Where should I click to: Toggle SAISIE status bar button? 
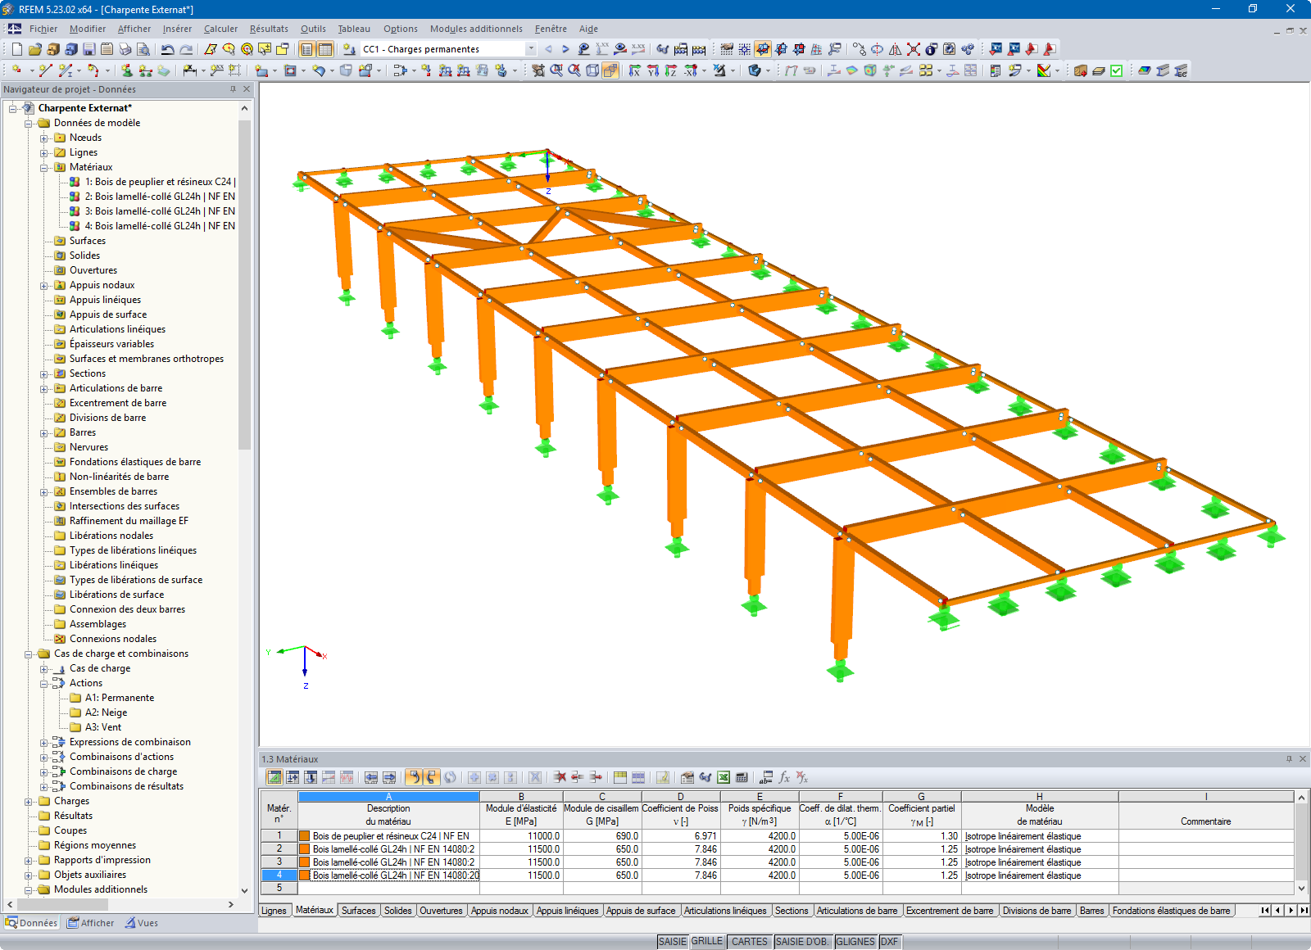tap(673, 942)
